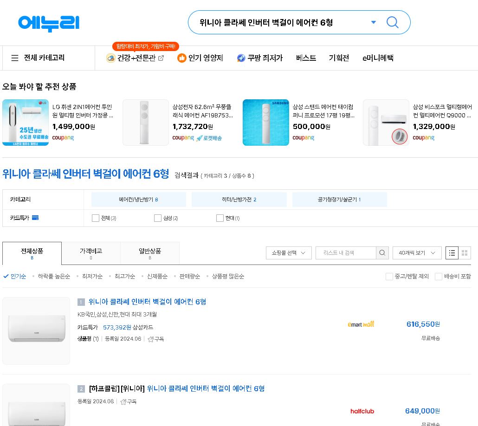Viewport: 478px width, 426px height.
Task: Click the 649,000원 price
Action: (x=422, y=411)
